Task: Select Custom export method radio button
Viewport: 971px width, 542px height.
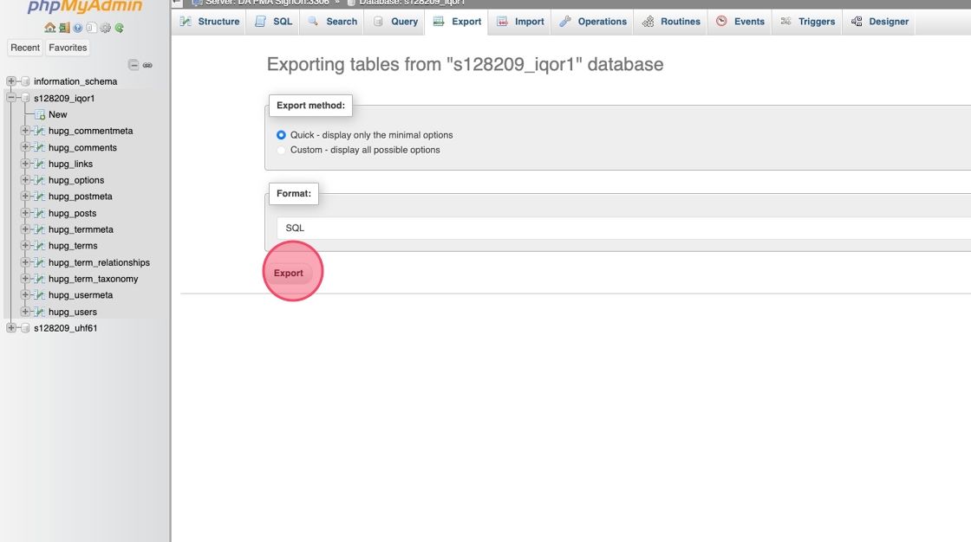Action: 281,150
